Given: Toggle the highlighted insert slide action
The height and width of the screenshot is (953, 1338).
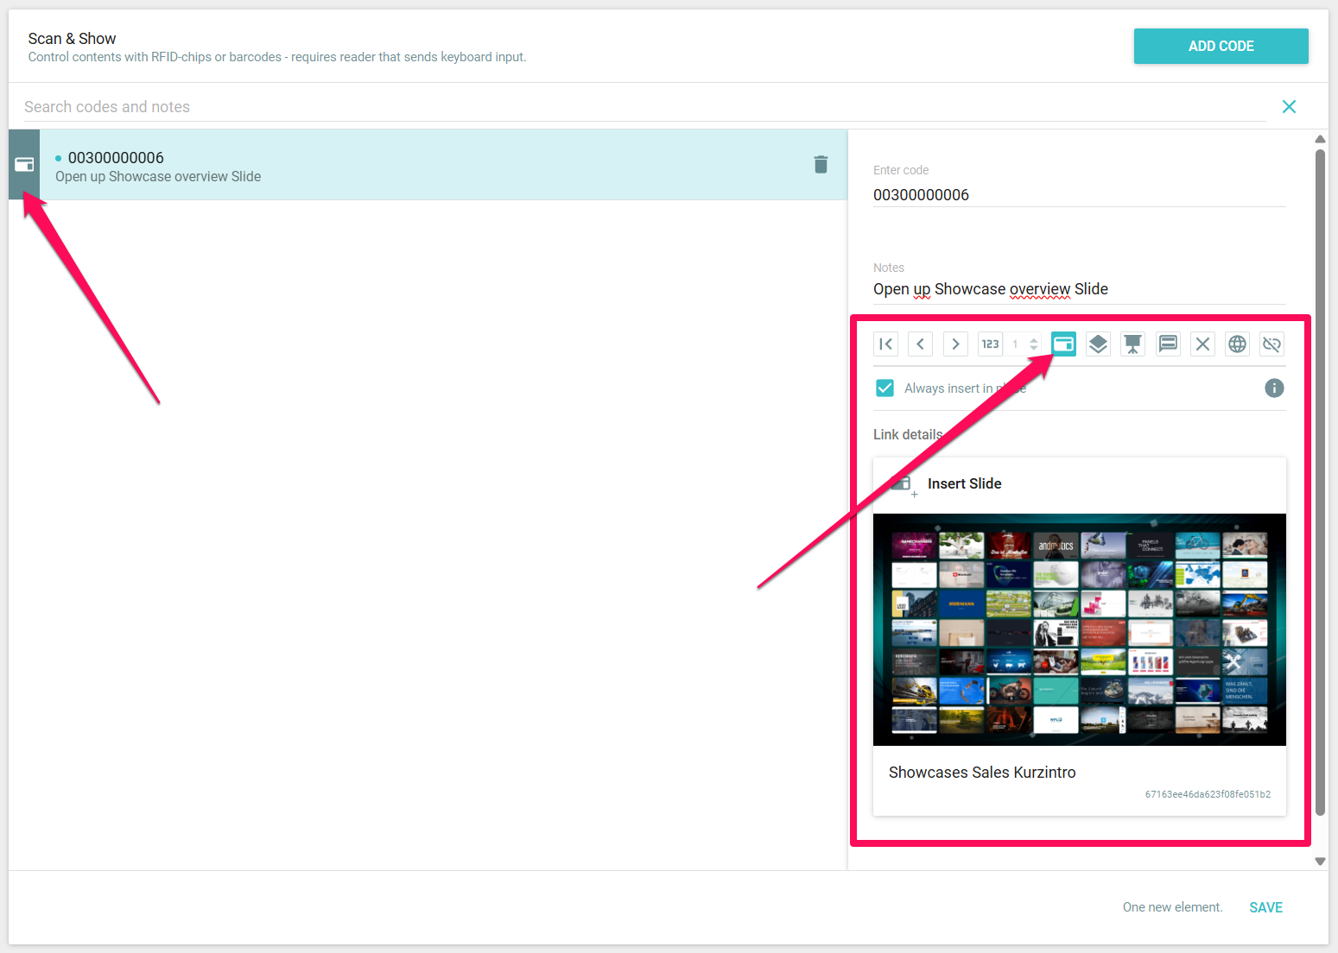Looking at the screenshot, I should click(1063, 344).
